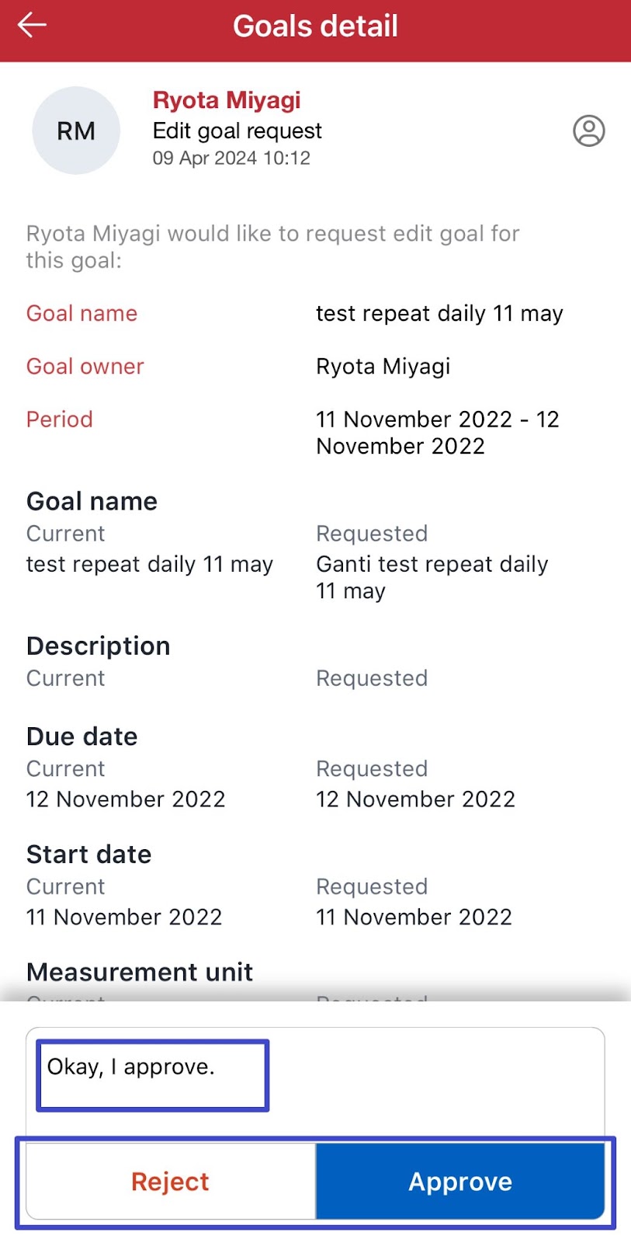Tap the period value 11 November 2022 - 12 November 2022
The image size is (631, 1243).
coord(437,433)
